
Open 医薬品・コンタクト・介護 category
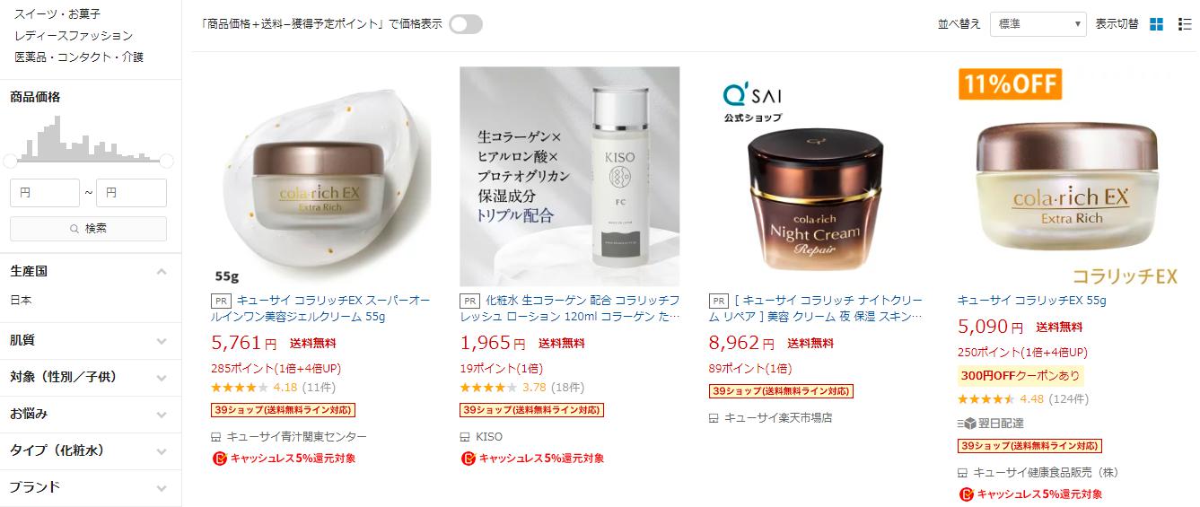79,57
